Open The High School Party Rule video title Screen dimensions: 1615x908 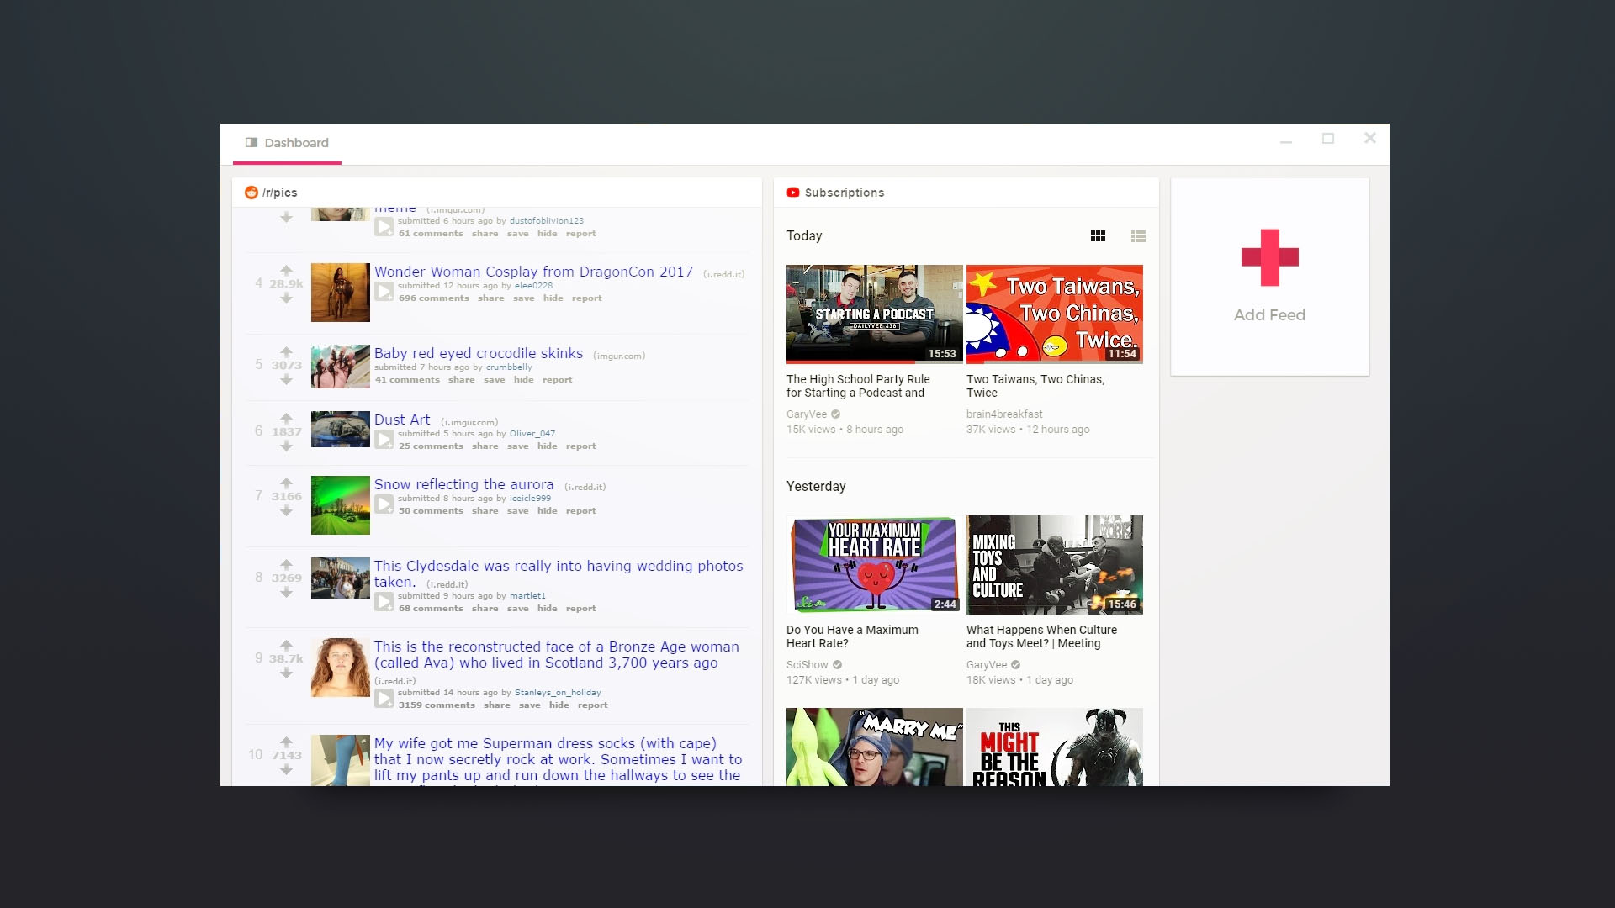pos(858,386)
